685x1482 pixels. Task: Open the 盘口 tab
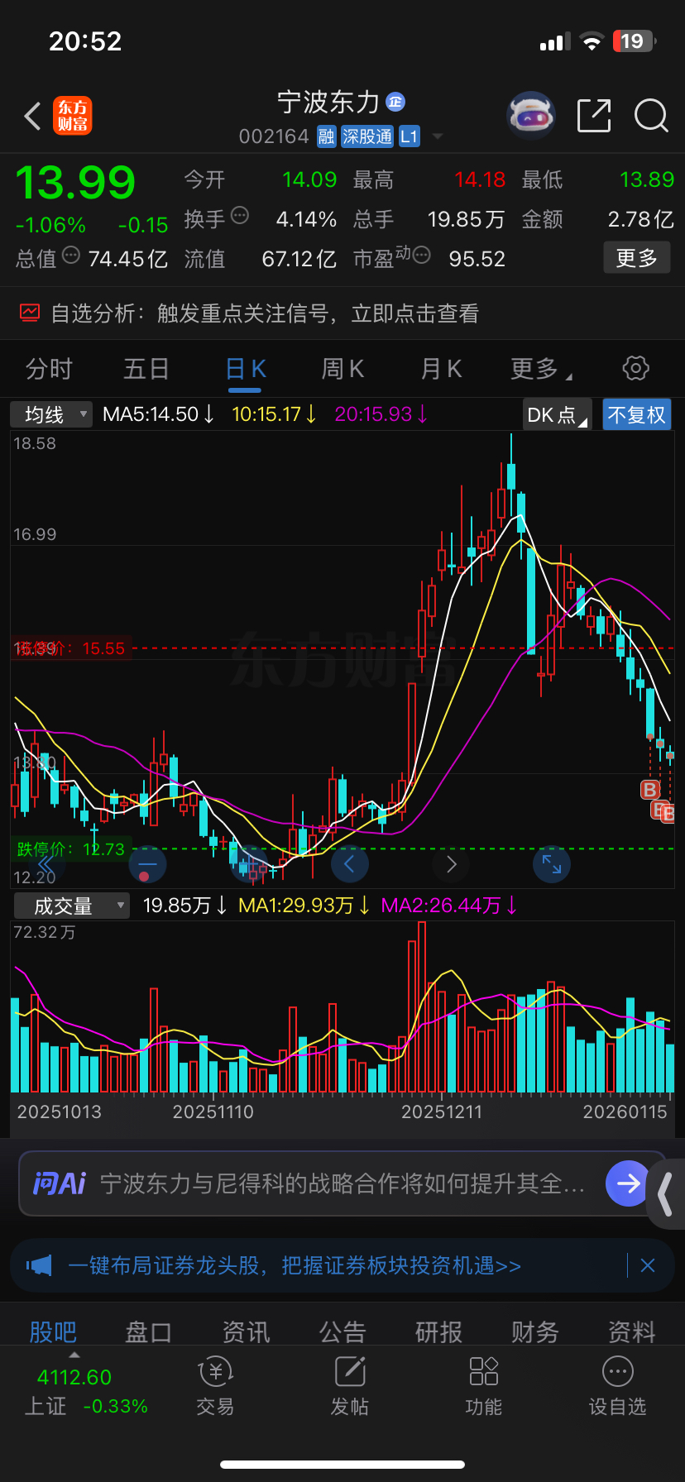pos(148,1332)
